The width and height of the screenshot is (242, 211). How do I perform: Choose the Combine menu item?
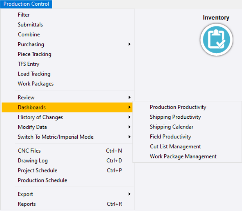click(29, 35)
